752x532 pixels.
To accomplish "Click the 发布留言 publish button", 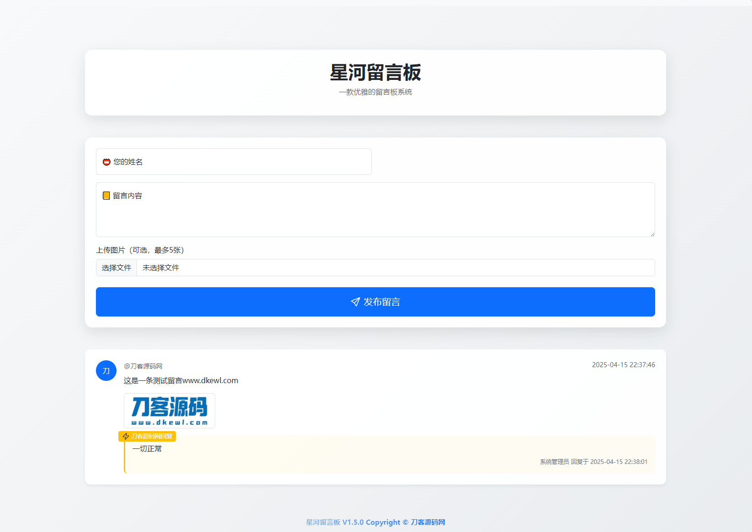I will (x=375, y=302).
